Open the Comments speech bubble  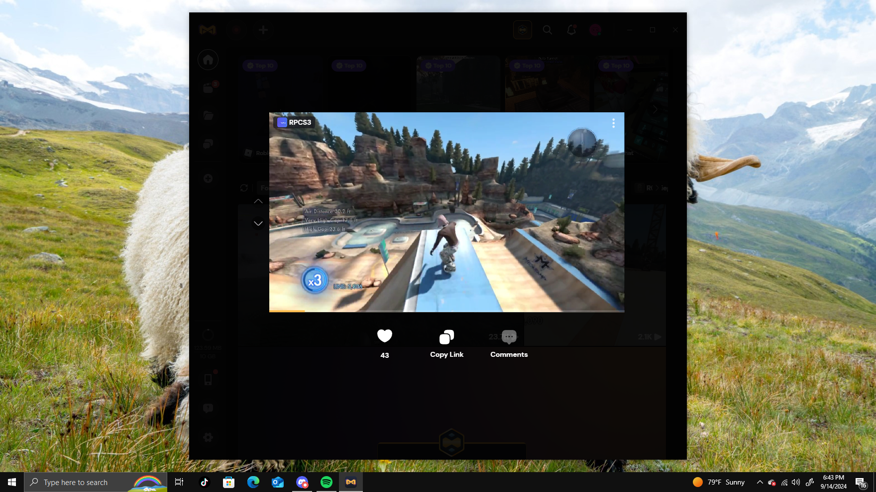[x=509, y=337]
